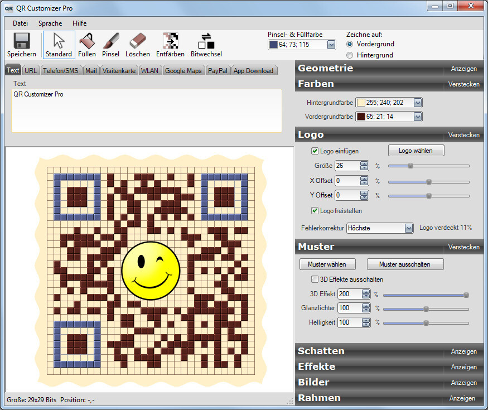Image resolution: width=488 pixels, height=410 pixels.
Task: Open the Hintergrundfarbe color dropdown
Action: (418, 103)
